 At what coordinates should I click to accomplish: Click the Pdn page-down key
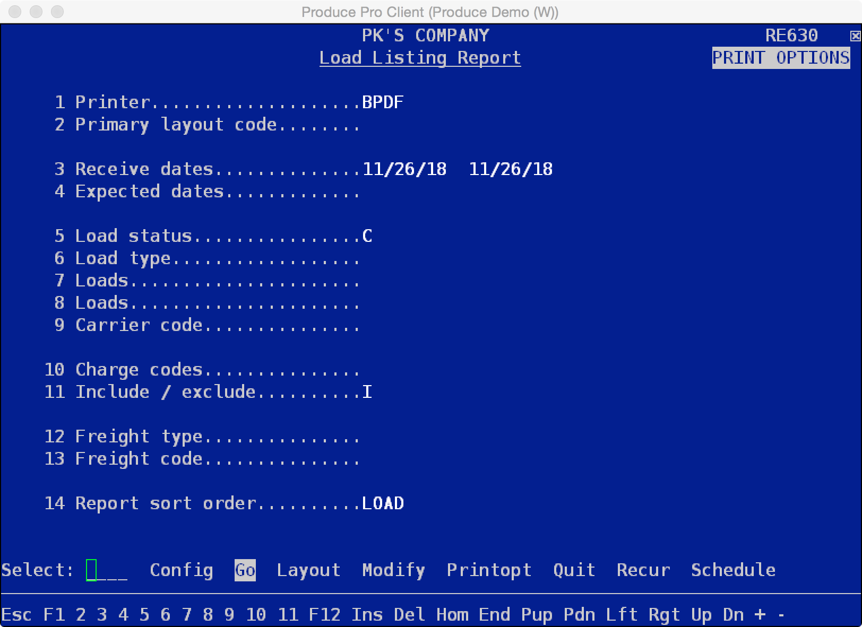tap(579, 615)
